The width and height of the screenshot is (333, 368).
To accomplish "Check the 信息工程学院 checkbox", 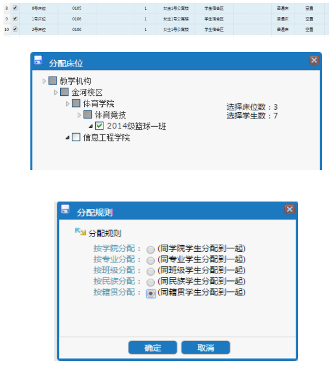I will pyautogui.click(x=76, y=137).
